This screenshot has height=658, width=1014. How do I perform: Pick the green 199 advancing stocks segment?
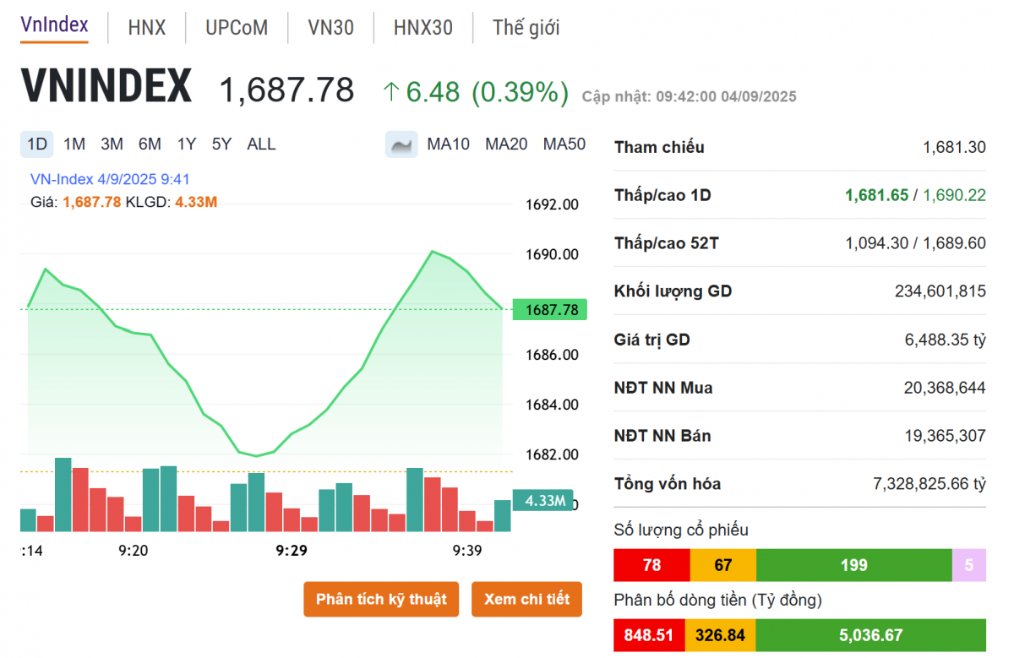coord(854,565)
